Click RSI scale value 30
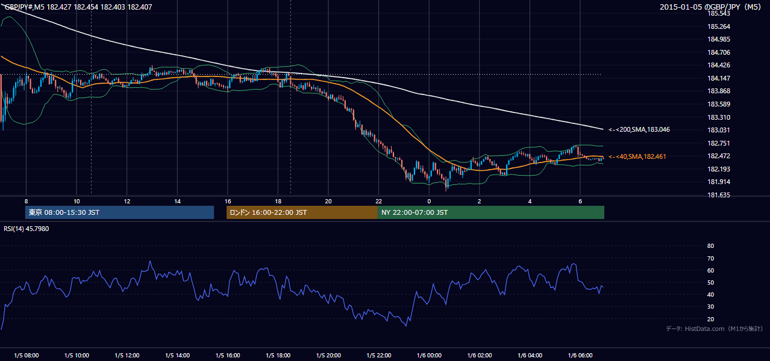Image resolution: width=770 pixels, height=361 pixels. pos(710,306)
